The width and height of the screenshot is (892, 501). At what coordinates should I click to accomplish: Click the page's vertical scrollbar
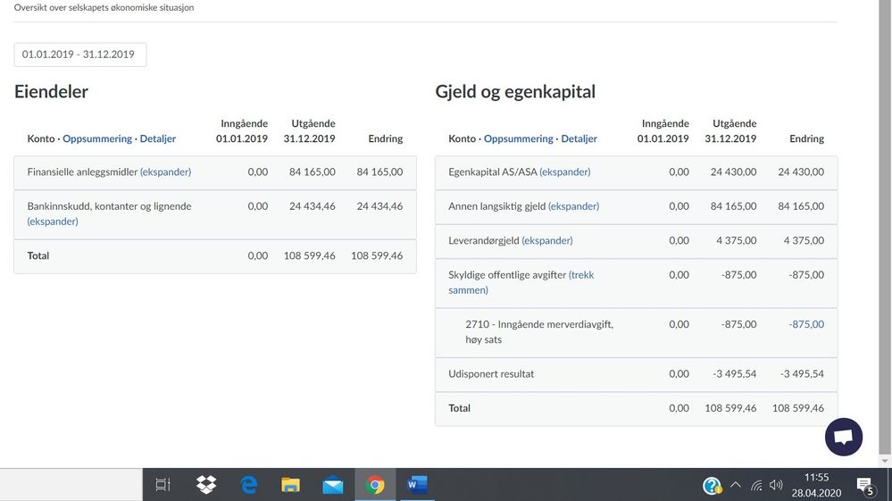pyautogui.click(x=885, y=228)
